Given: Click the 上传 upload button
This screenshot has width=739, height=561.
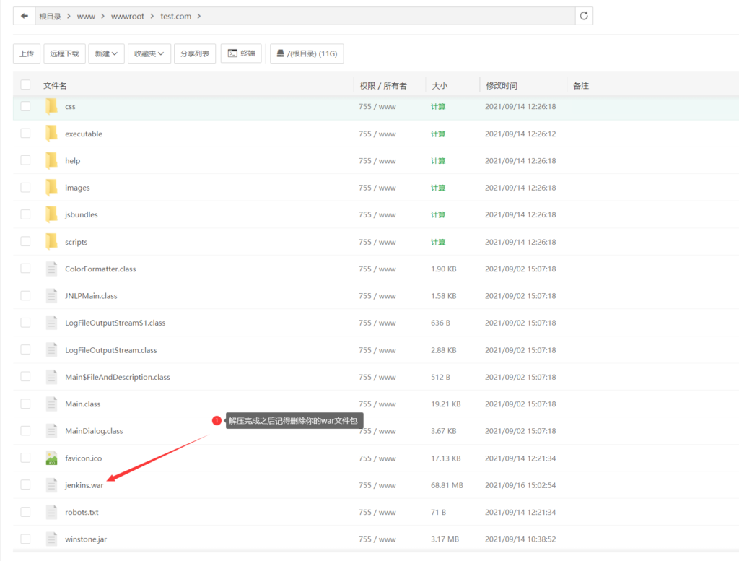Looking at the screenshot, I should click(x=27, y=53).
